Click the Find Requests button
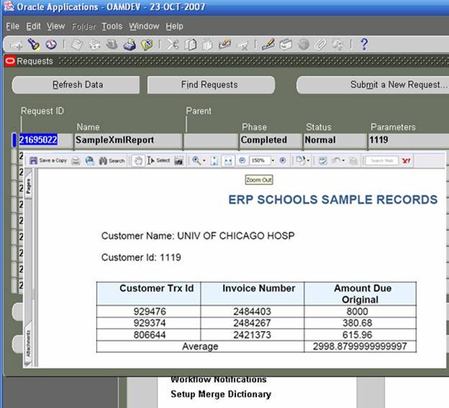The width and height of the screenshot is (449, 408). click(x=211, y=85)
